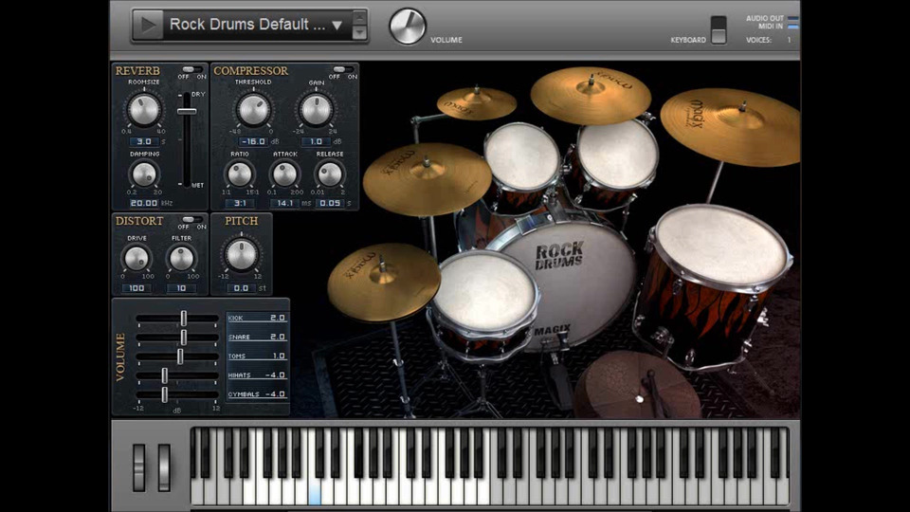Screen dimensions: 910x512
Task: Click the Toms volume slider handle
Action: 180,357
